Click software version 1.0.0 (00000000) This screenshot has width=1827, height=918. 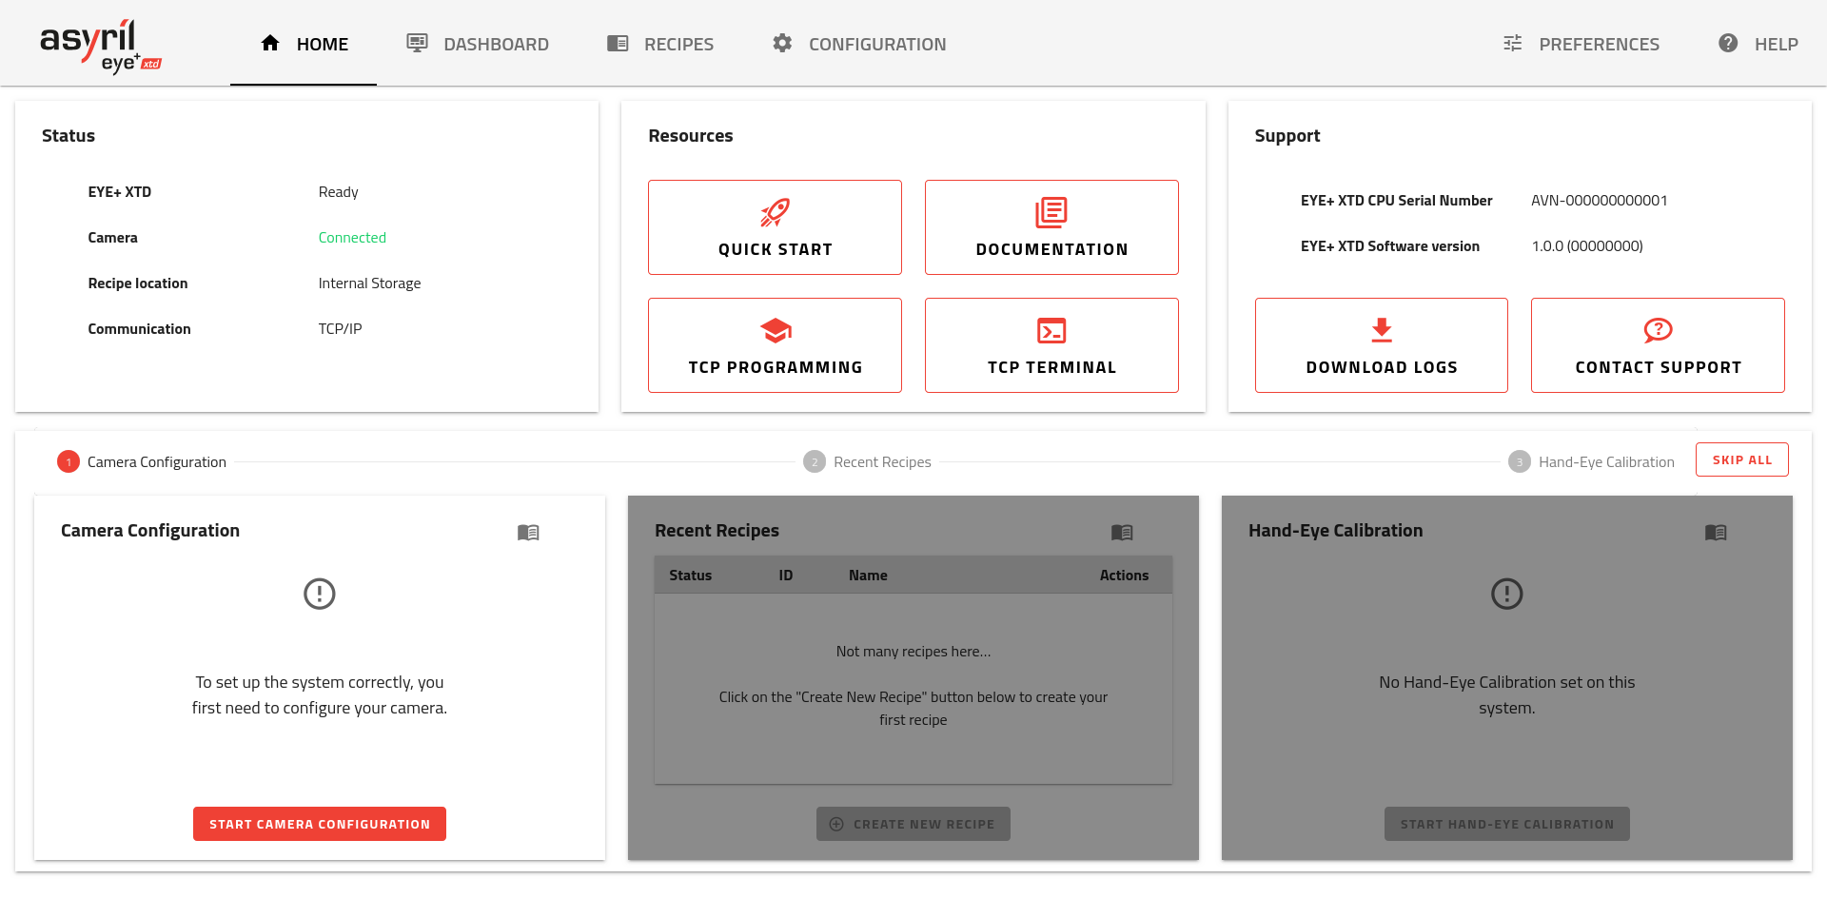[x=1587, y=246]
